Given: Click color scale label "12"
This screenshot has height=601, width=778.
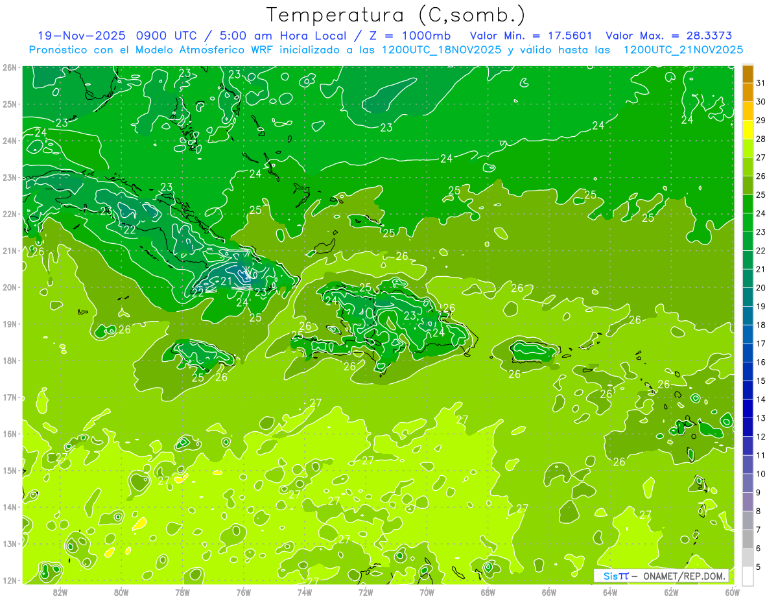Looking at the screenshot, I should (761, 437).
